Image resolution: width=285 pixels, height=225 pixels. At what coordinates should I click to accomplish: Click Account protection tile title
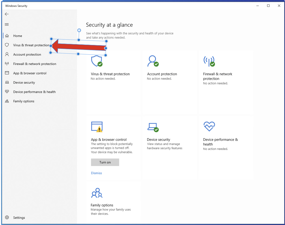click(162, 74)
